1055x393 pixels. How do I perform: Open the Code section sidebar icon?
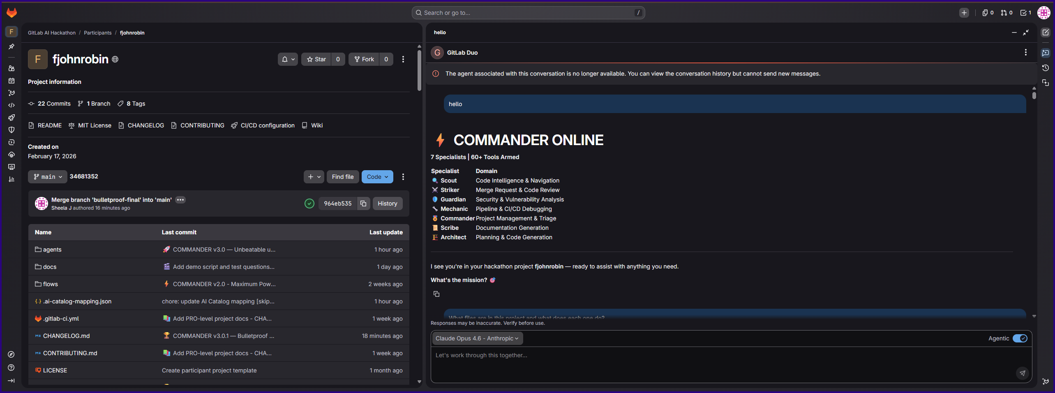coord(12,105)
